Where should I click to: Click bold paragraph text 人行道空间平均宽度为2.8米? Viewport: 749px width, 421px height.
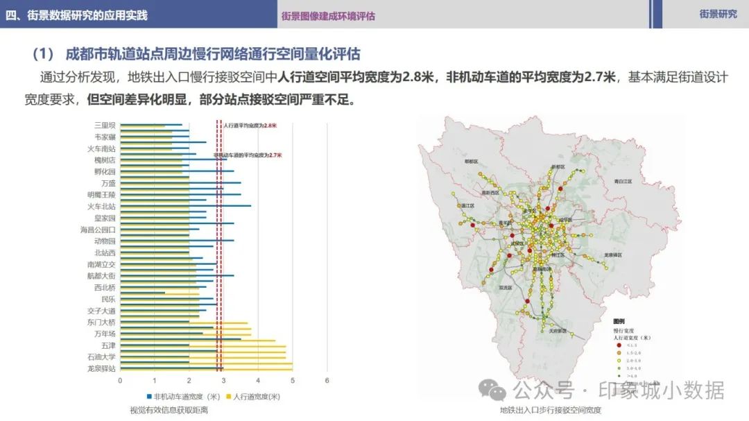[x=356, y=77]
